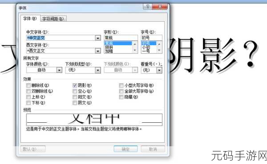Click down arrow of 字号 list scrollbar
Image resolution: width=267 pixels, height=164 pixels.
pyautogui.click(x=159, y=50)
